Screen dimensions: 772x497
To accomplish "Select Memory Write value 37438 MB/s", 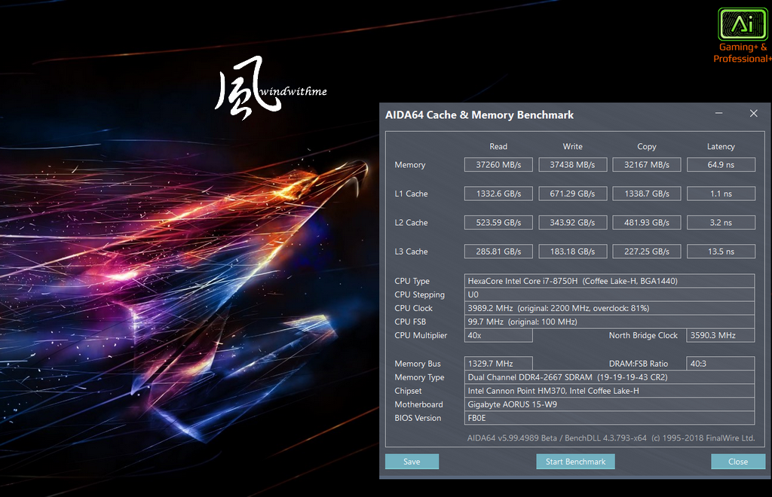I will pos(572,165).
